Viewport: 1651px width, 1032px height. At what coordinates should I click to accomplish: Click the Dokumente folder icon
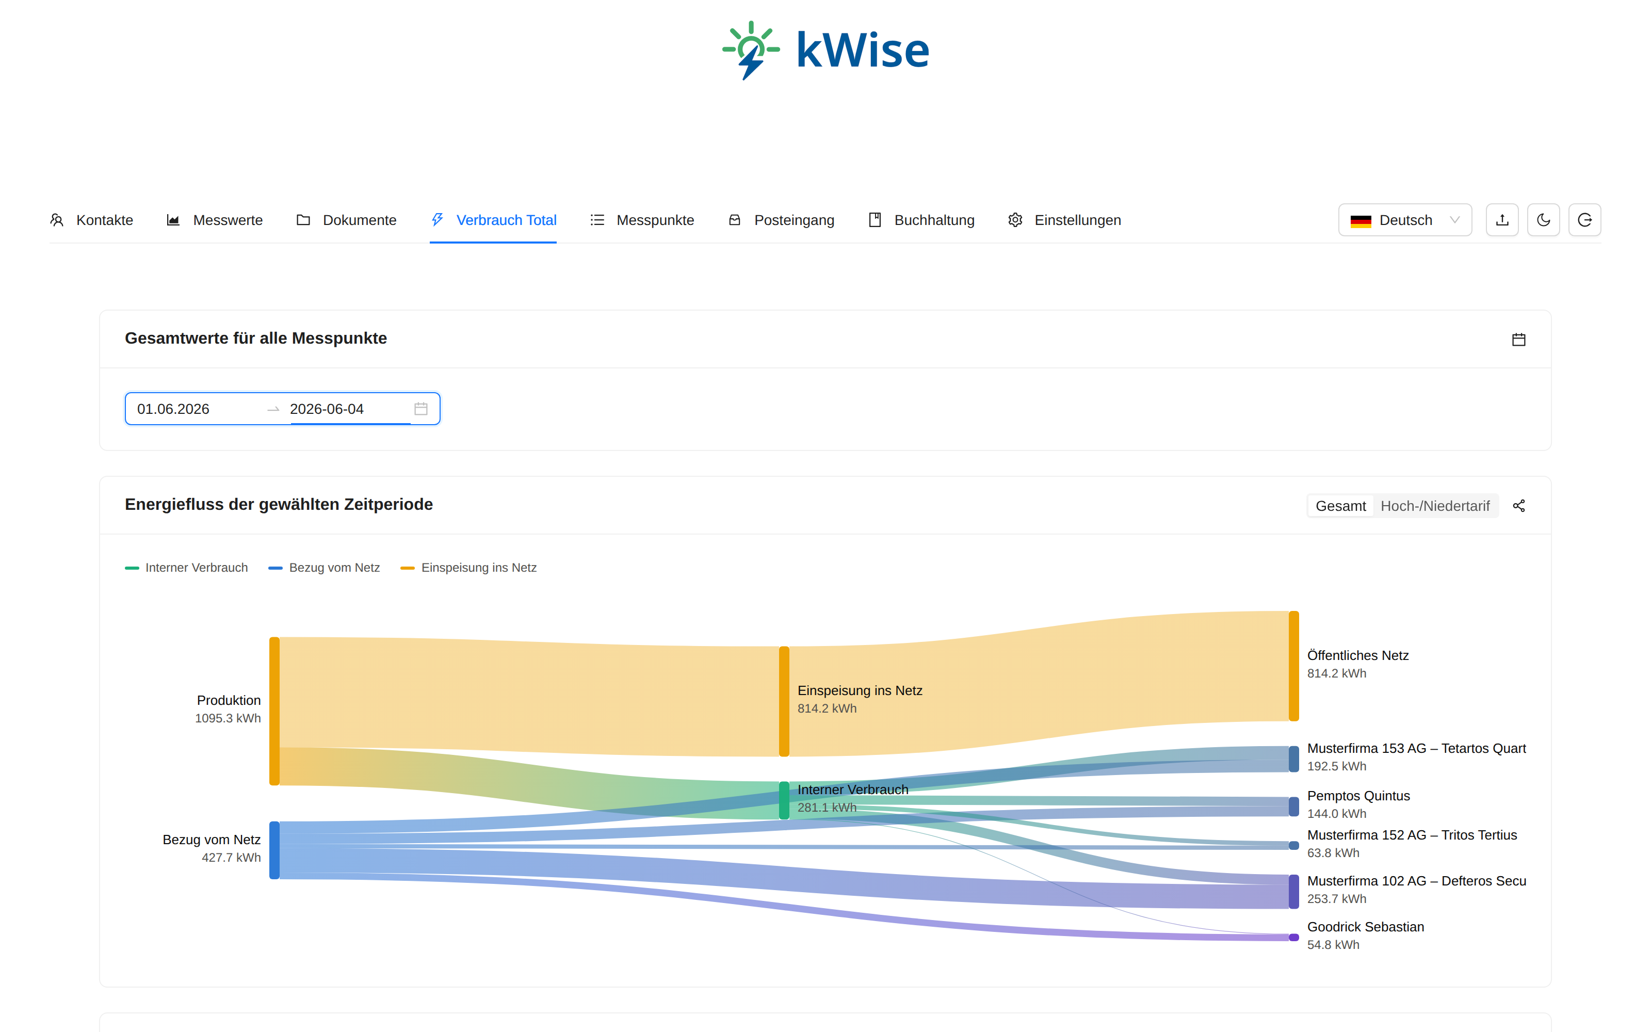[303, 220]
